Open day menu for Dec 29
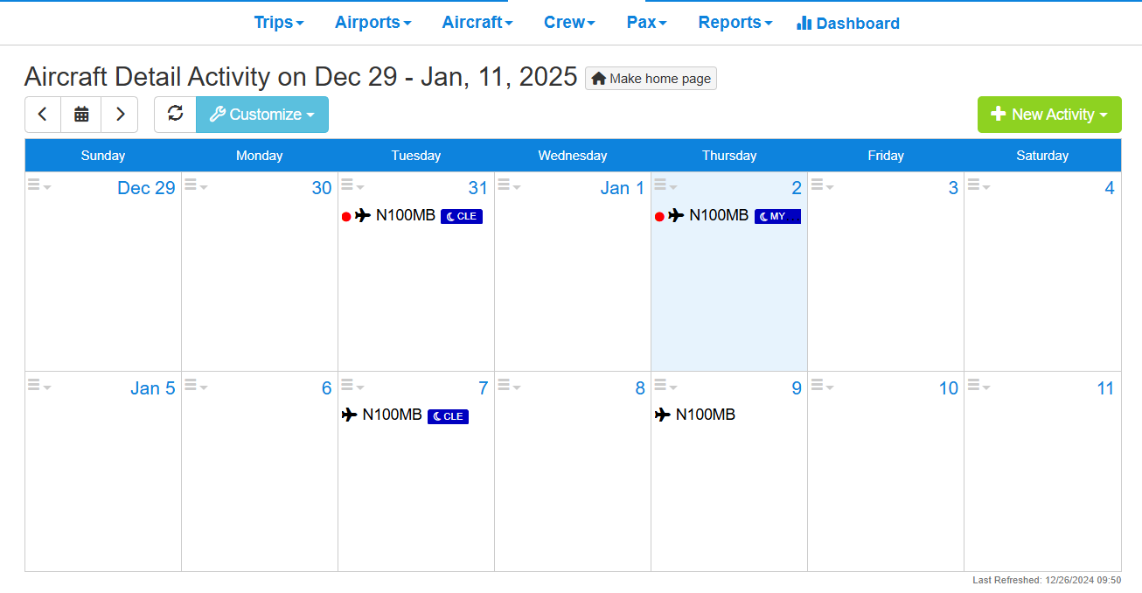The width and height of the screenshot is (1142, 593). pyautogui.click(x=38, y=185)
